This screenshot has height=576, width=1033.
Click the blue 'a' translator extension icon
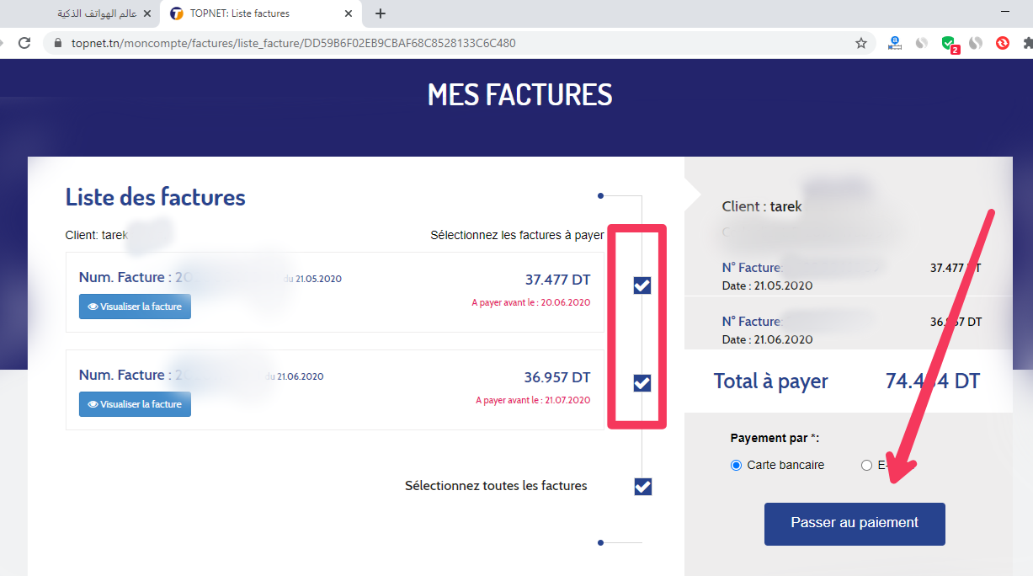pos(894,41)
